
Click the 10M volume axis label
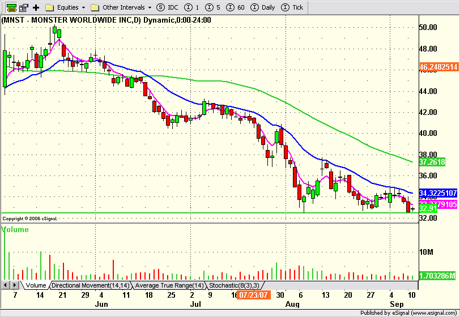click(x=426, y=252)
